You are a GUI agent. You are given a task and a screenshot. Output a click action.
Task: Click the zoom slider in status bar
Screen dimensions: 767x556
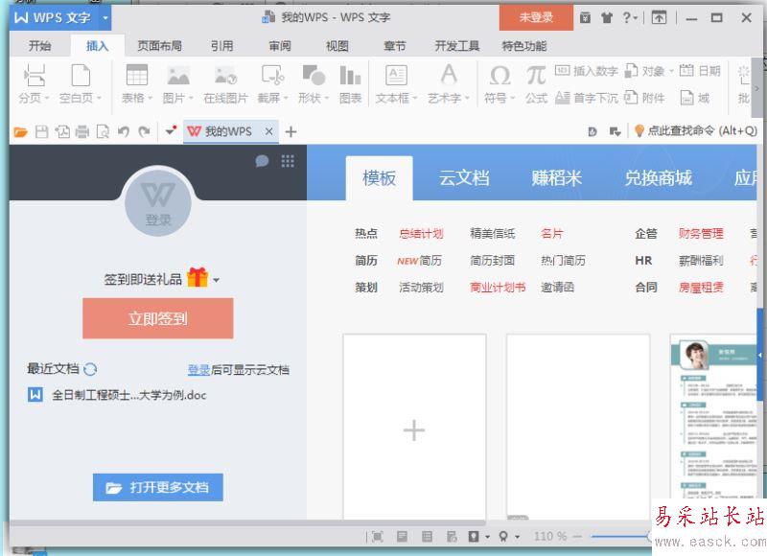[x=621, y=537]
